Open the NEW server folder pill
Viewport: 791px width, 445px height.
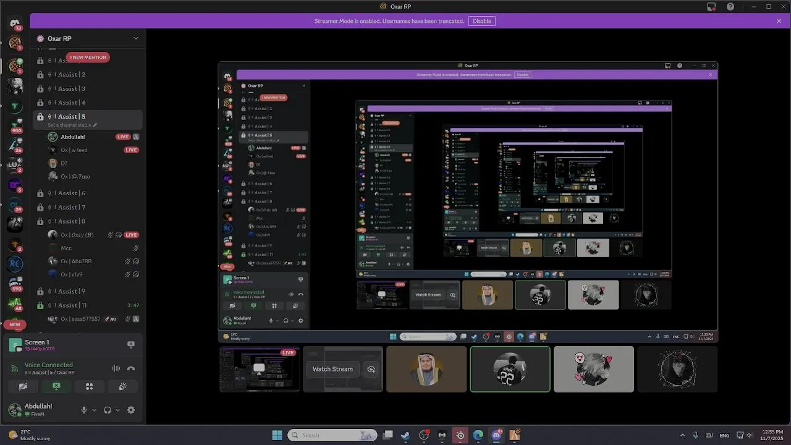pos(15,324)
